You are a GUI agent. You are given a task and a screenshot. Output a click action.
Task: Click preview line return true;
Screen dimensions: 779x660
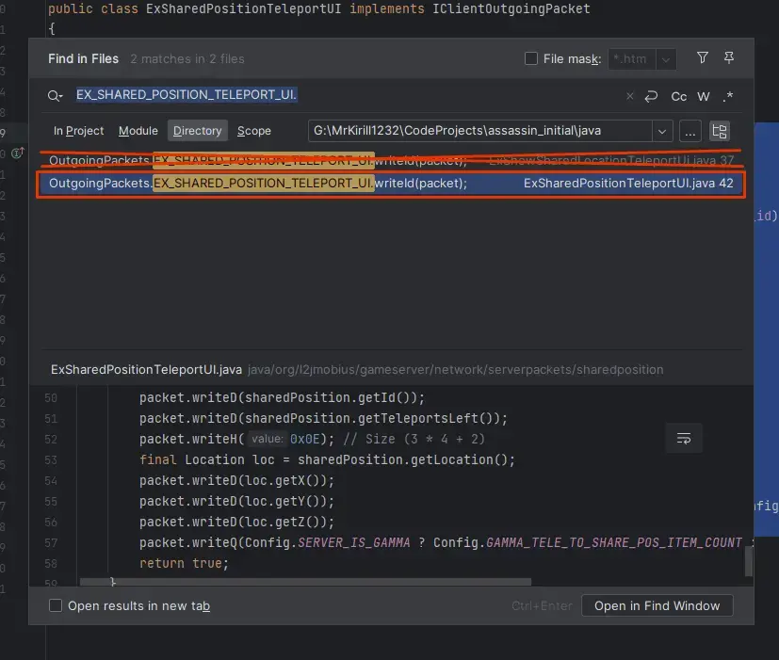[x=184, y=563]
